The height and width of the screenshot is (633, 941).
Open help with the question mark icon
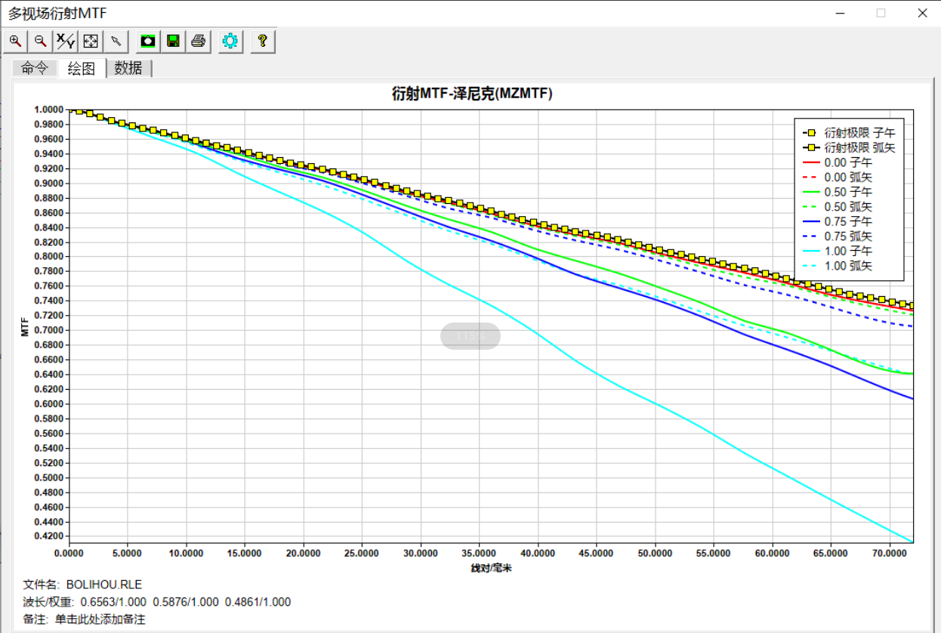[262, 41]
